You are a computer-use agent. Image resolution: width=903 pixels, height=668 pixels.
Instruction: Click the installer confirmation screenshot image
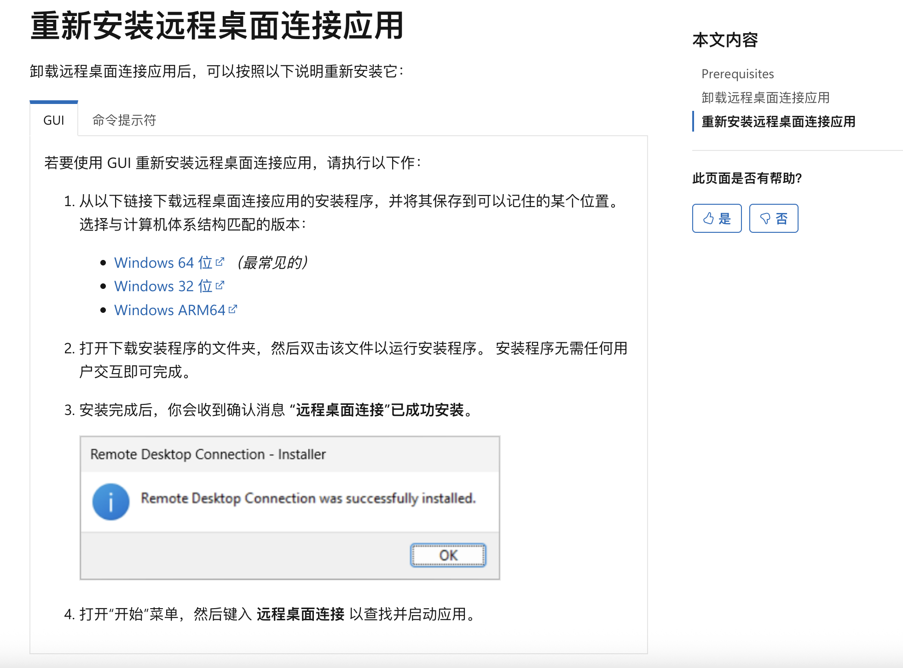(x=290, y=508)
